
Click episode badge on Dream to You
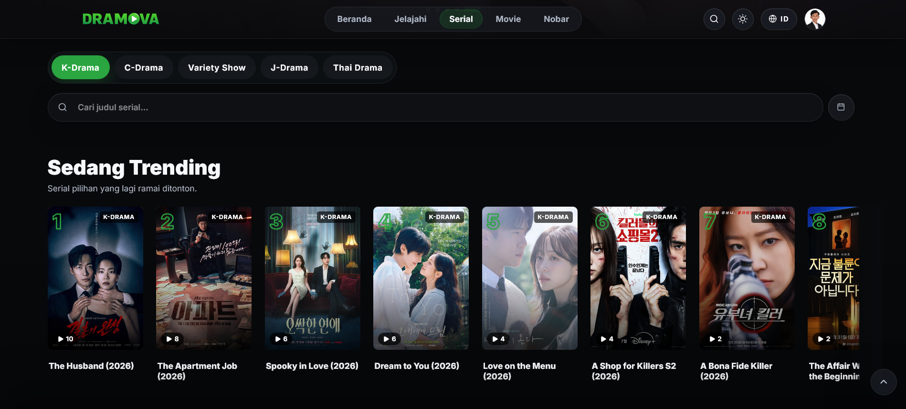[x=390, y=339]
